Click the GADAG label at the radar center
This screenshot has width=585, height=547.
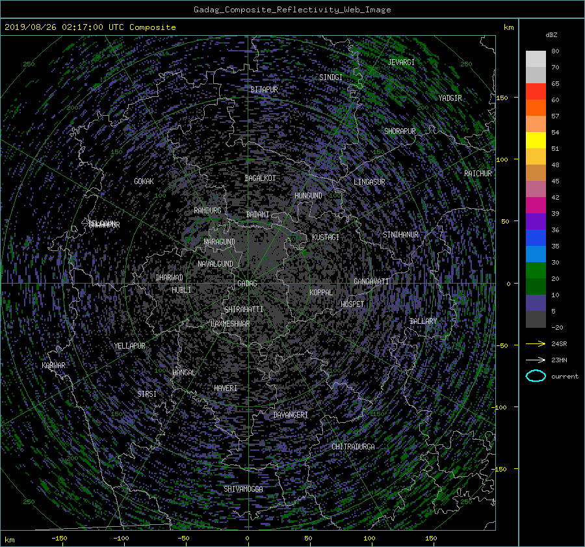247,284
